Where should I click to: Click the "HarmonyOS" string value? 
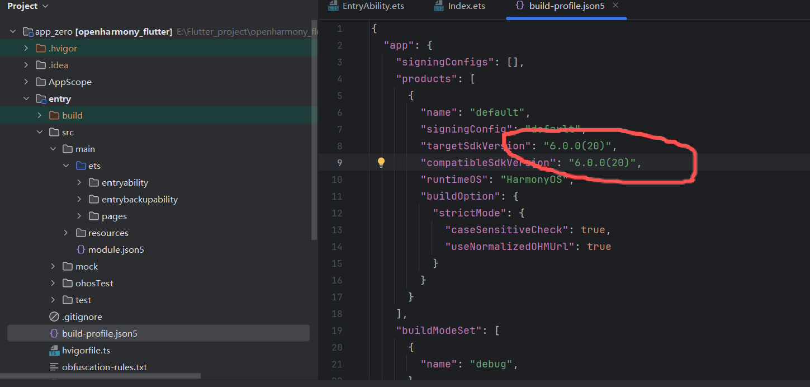(534, 180)
